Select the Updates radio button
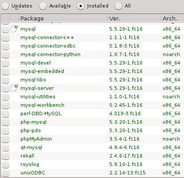The width and height of the screenshot is (184, 178). 5,6
